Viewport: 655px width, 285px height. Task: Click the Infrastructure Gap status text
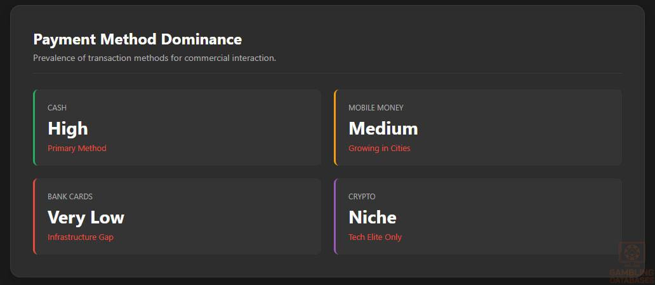[x=81, y=237]
